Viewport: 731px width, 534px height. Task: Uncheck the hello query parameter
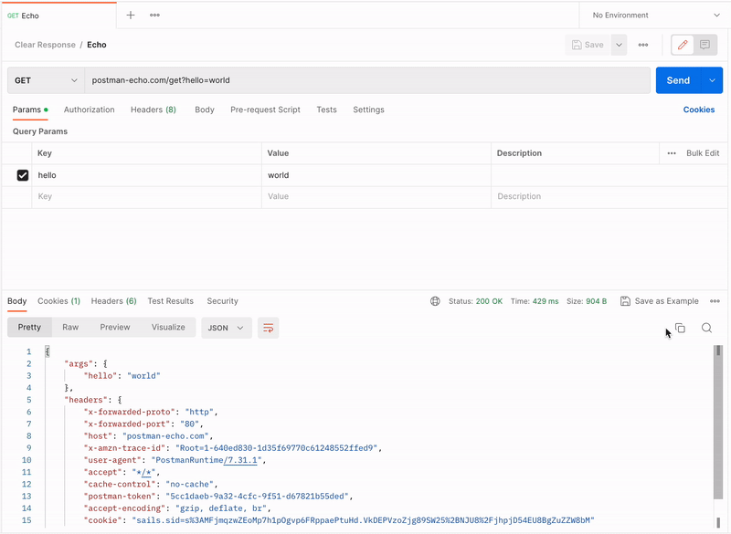[x=22, y=174]
